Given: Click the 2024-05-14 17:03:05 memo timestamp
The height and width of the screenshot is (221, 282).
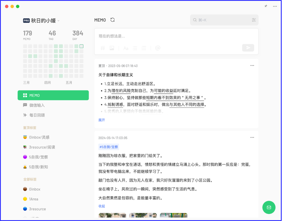Looking at the screenshot, I should (x=113, y=138).
